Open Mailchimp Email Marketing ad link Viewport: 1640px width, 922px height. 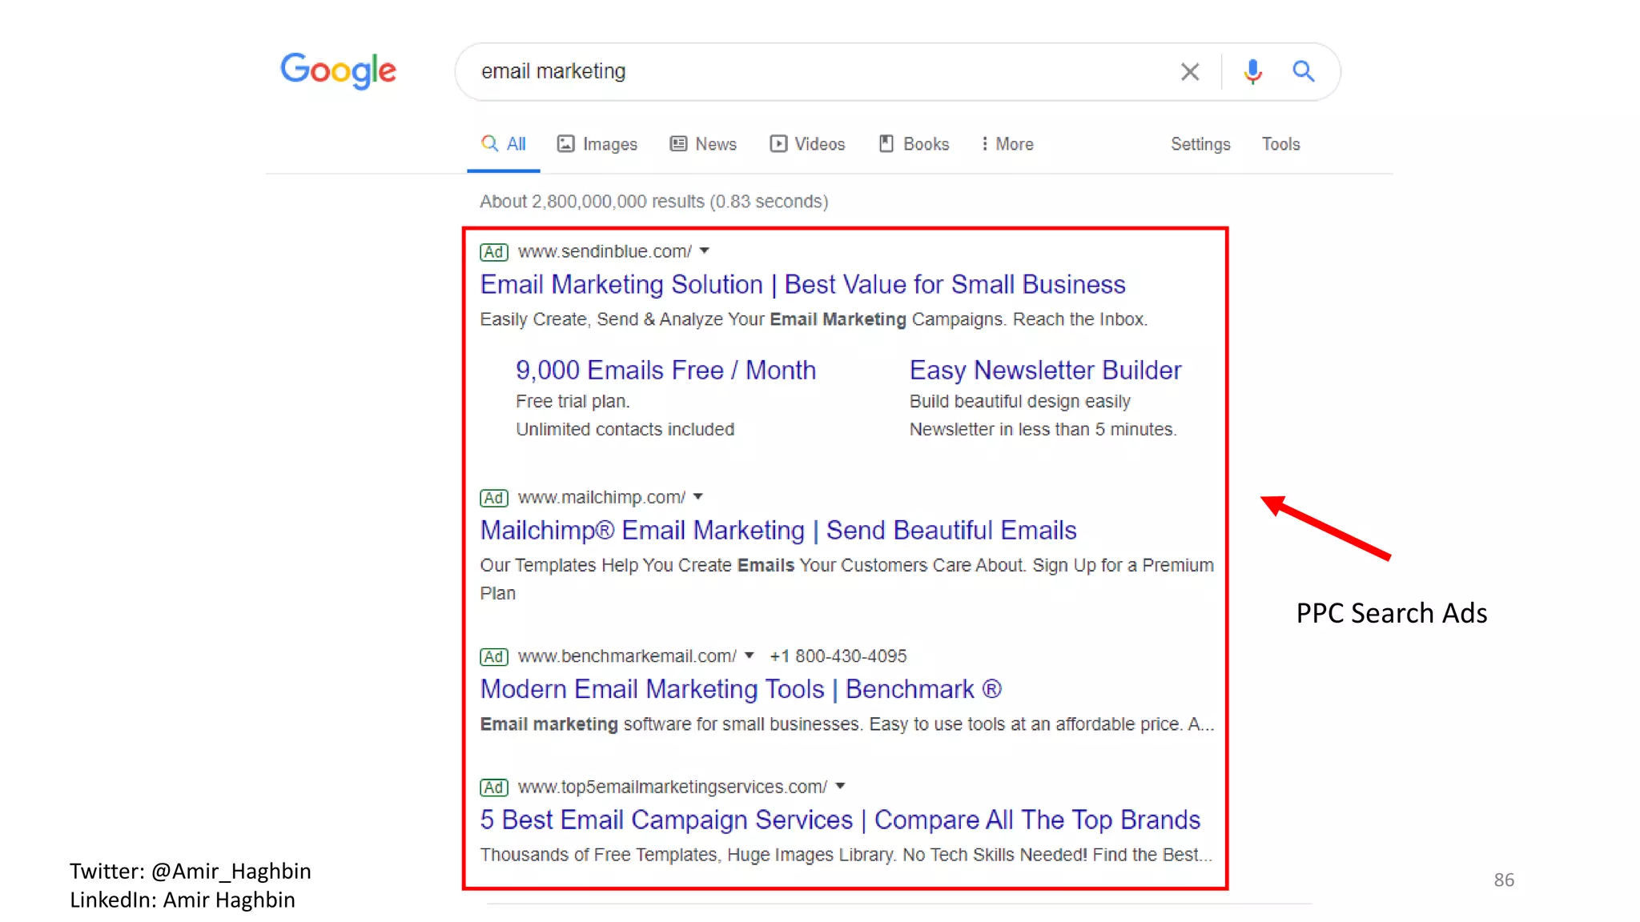[x=778, y=530]
